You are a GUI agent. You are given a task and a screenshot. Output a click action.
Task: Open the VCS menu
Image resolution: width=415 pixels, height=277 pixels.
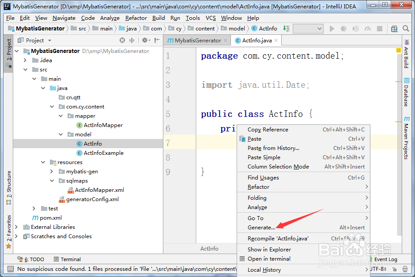(x=211, y=18)
